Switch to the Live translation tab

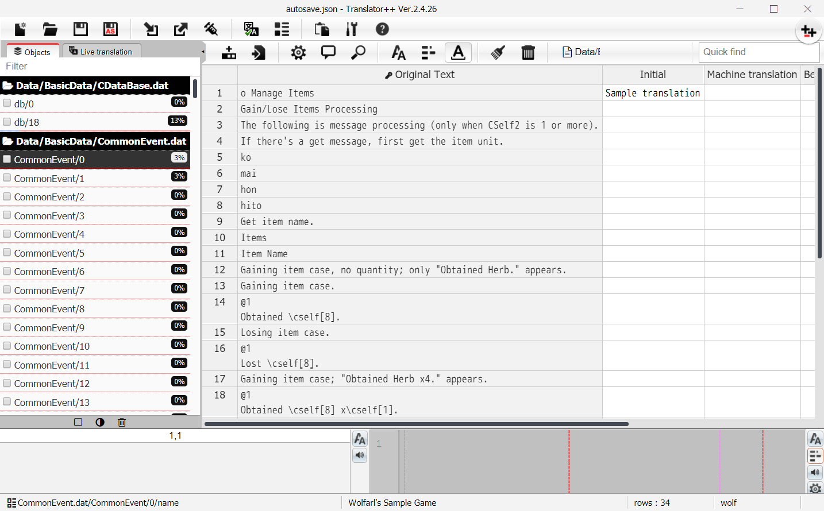click(x=102, y=51)
